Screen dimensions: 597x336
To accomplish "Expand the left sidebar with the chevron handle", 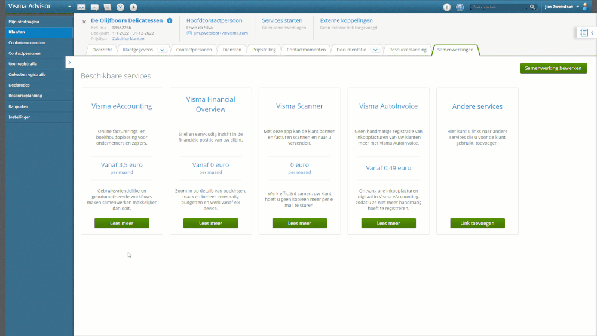I will (x=69, y=62).
